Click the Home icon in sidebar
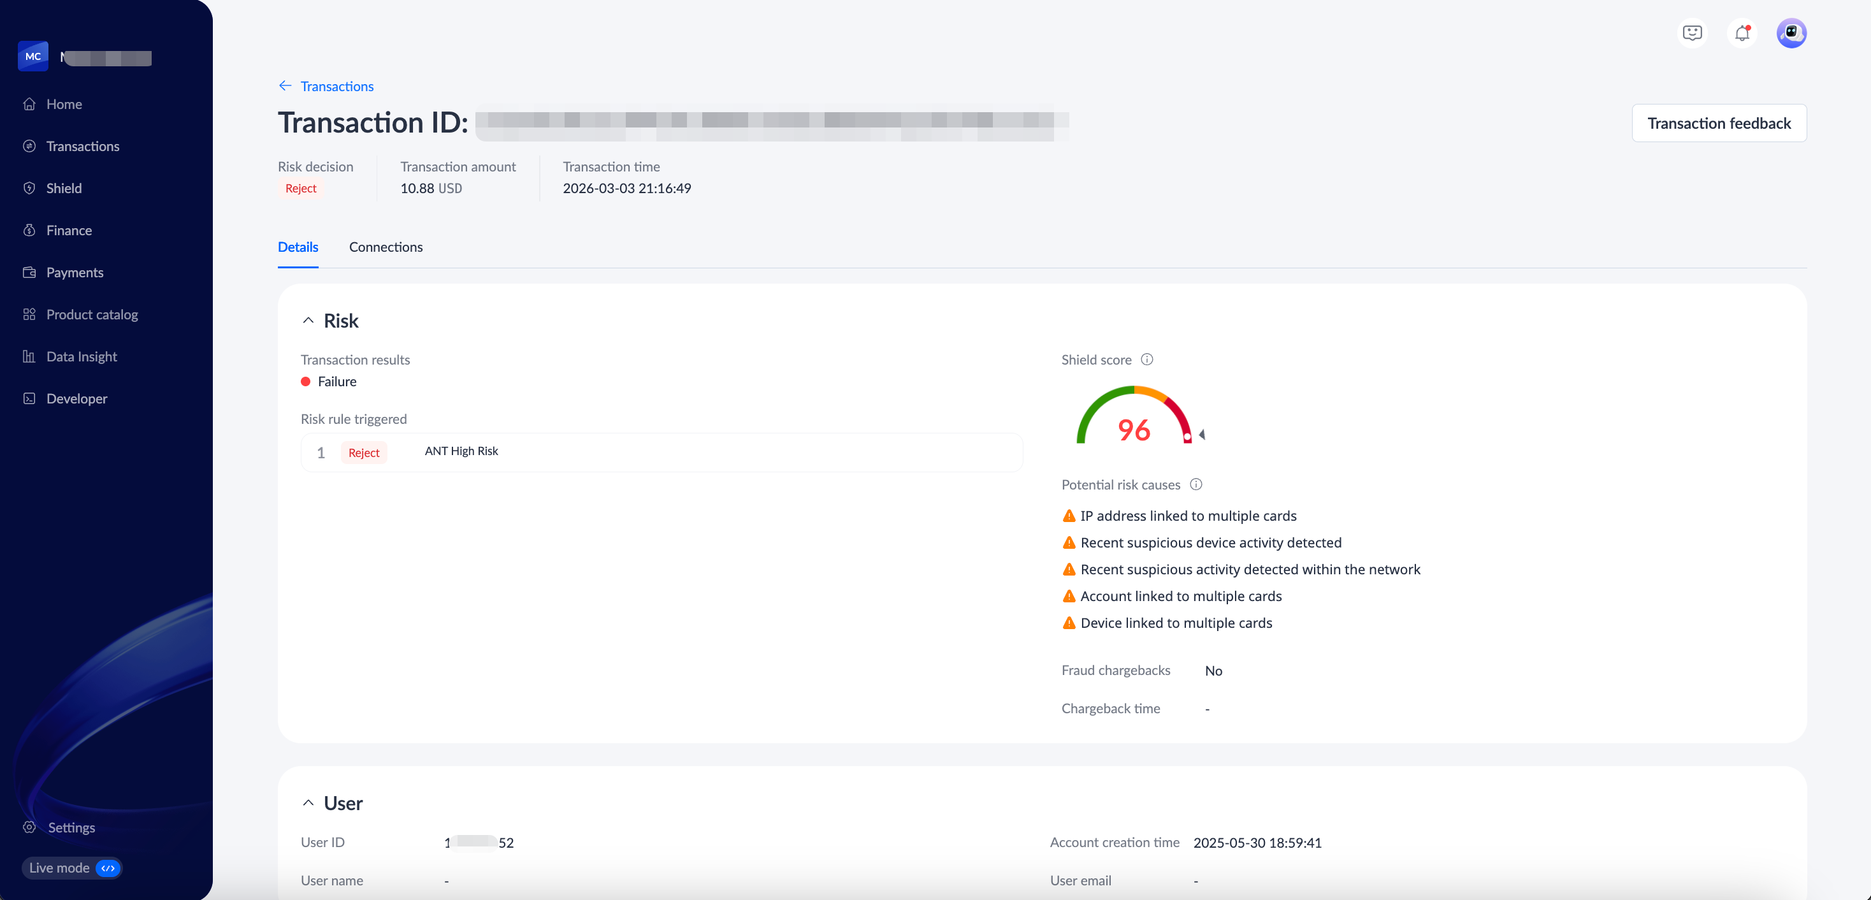This screenshot has width=1871, height=900. [29, 104]
